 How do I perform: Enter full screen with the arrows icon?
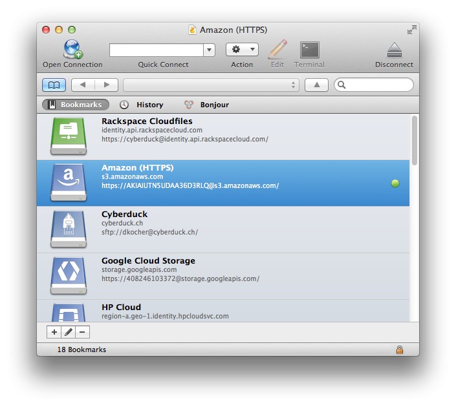point(412,30)
